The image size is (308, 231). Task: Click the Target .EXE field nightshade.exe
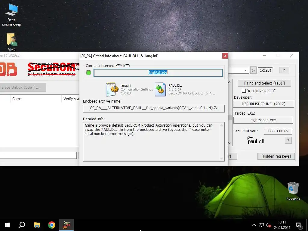(263, 120)
